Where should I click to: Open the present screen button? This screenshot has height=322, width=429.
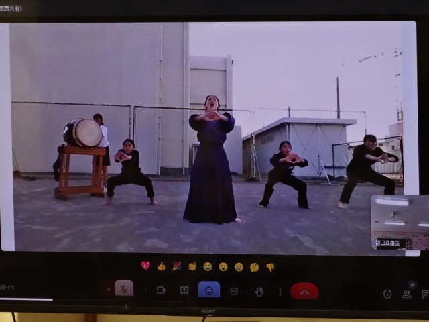184,290
